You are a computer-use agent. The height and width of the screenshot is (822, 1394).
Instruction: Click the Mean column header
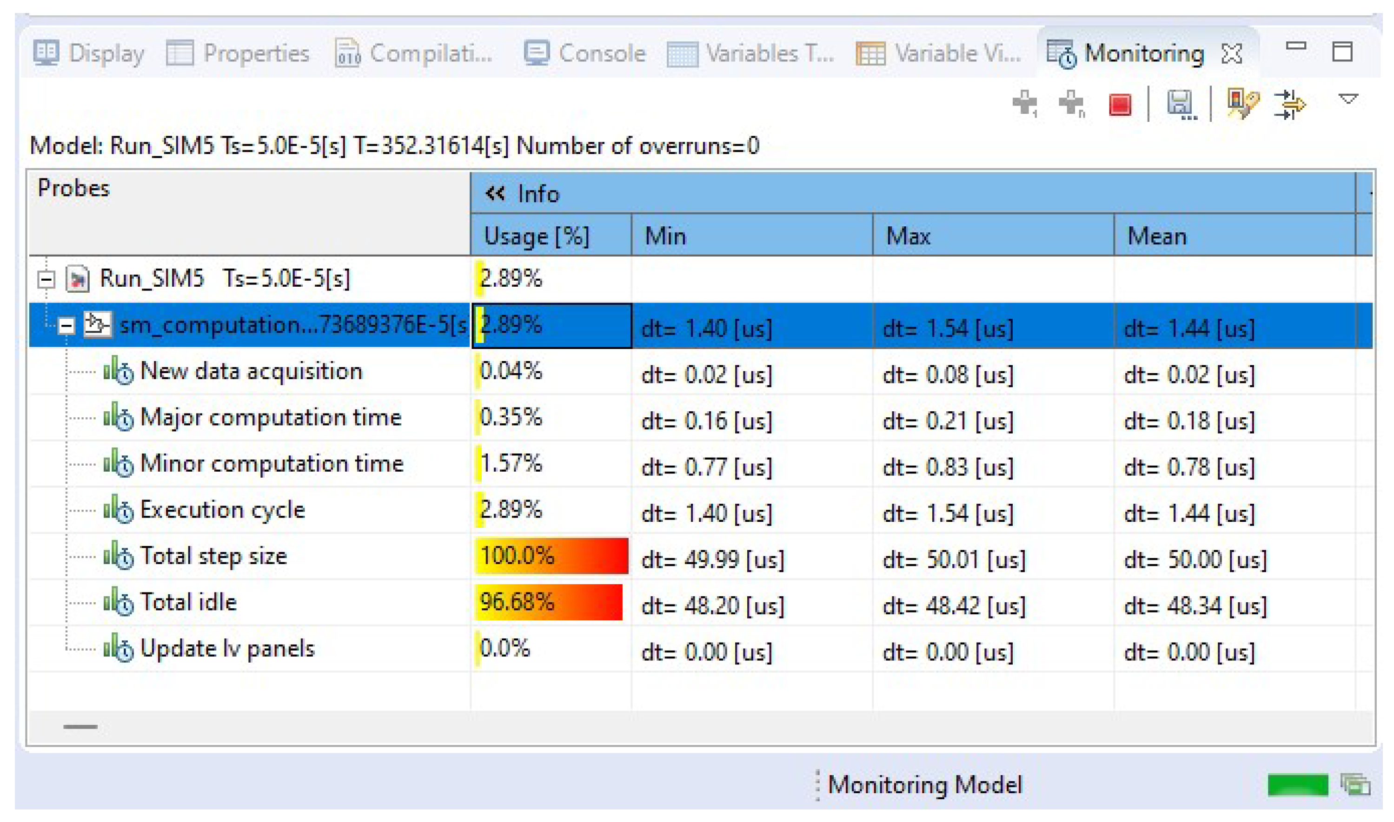[1157, 237]
